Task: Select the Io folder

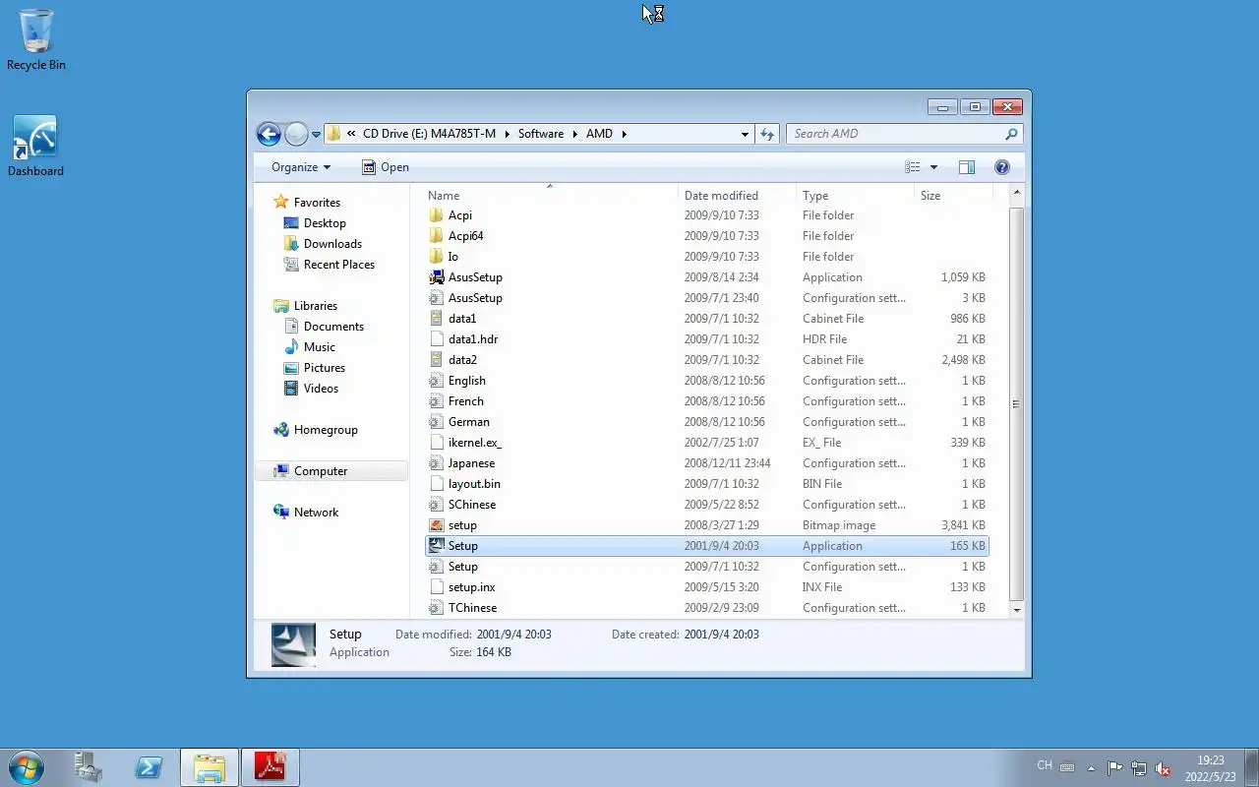Action: point(707,257)
